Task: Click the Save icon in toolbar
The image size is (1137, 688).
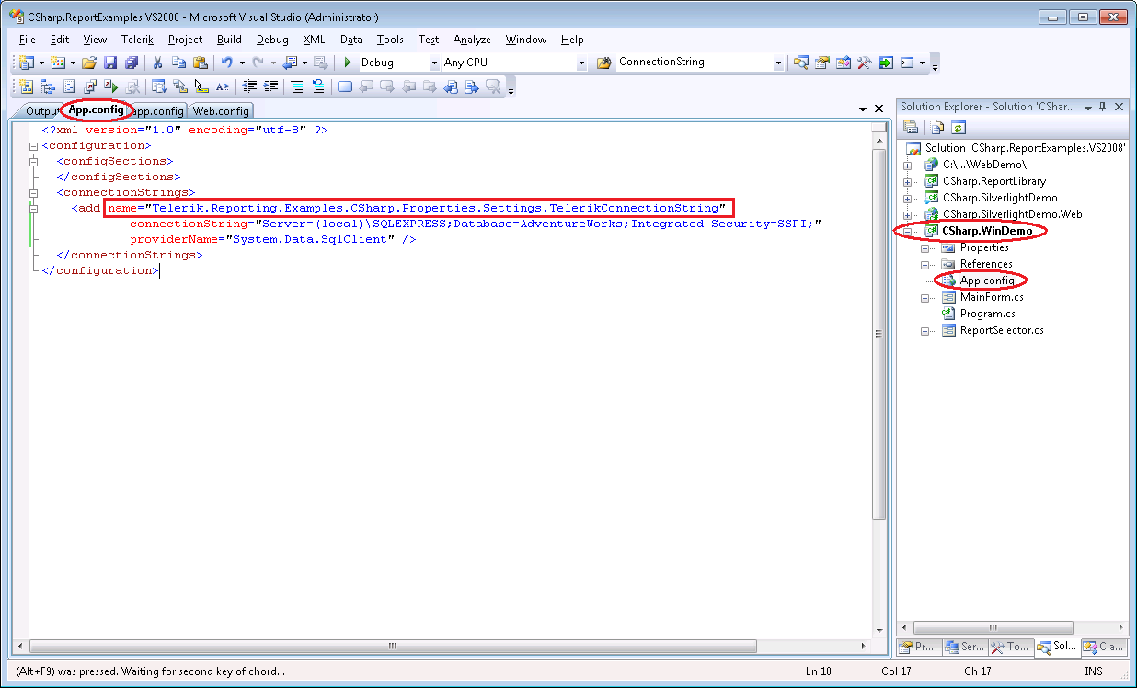Action: 110,63
